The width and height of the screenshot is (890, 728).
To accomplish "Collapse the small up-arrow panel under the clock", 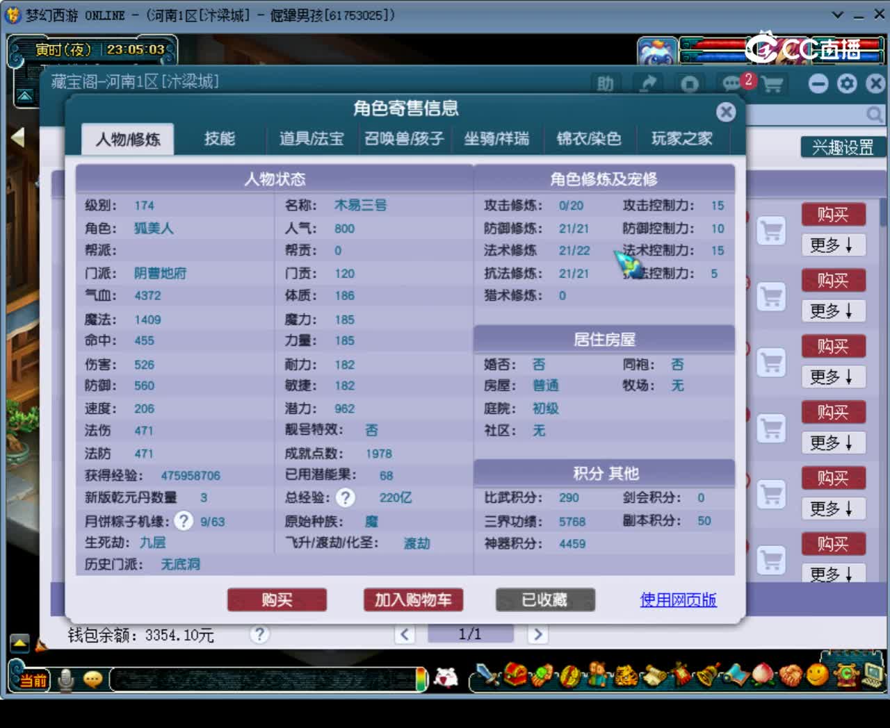I will tap(25, 96).
